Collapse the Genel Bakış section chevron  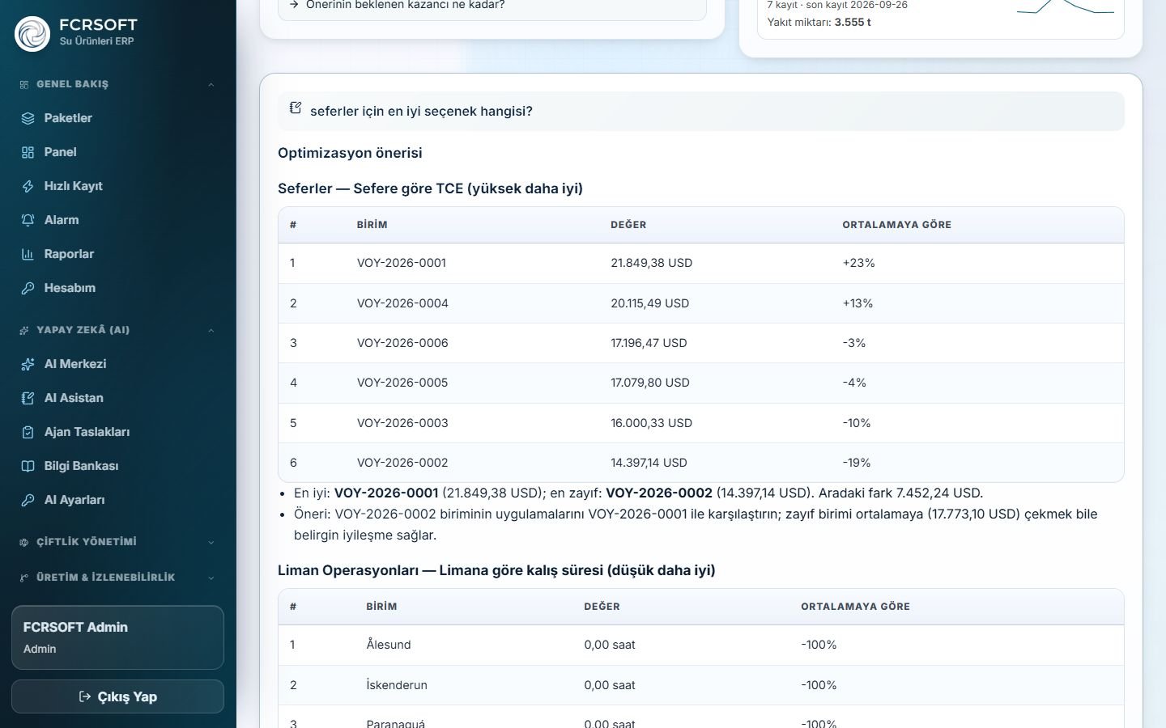coord(211,84)
